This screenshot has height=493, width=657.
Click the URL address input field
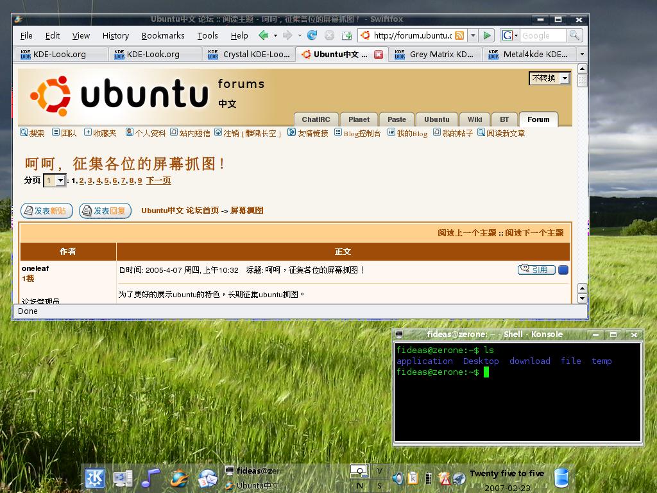point(413,36)
